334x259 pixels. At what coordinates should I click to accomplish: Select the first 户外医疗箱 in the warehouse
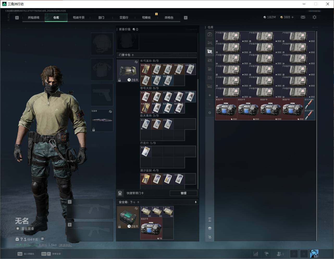pos(232,37)
